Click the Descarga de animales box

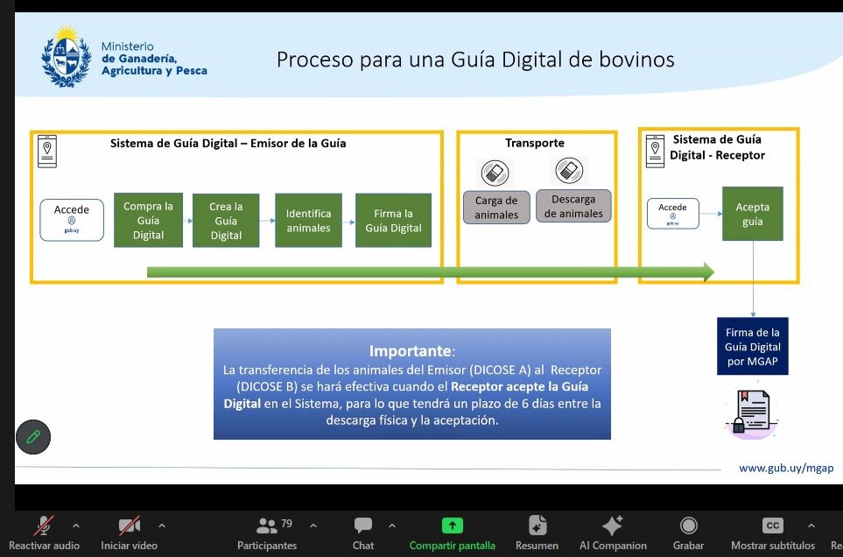[573, 206]
